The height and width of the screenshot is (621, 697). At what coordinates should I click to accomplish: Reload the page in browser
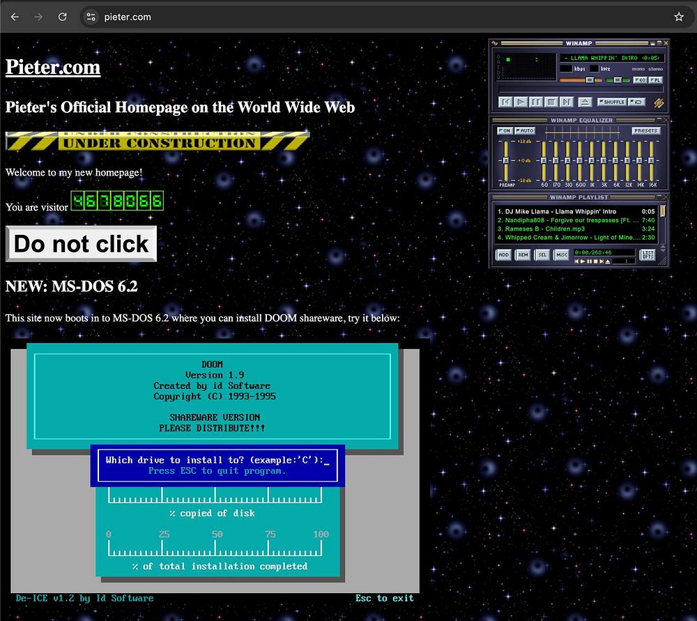(63, 17)
